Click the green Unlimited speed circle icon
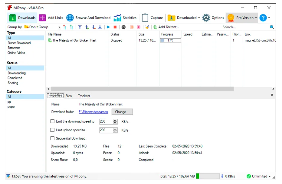Screen dimensions: 282x184 (249, 176)
